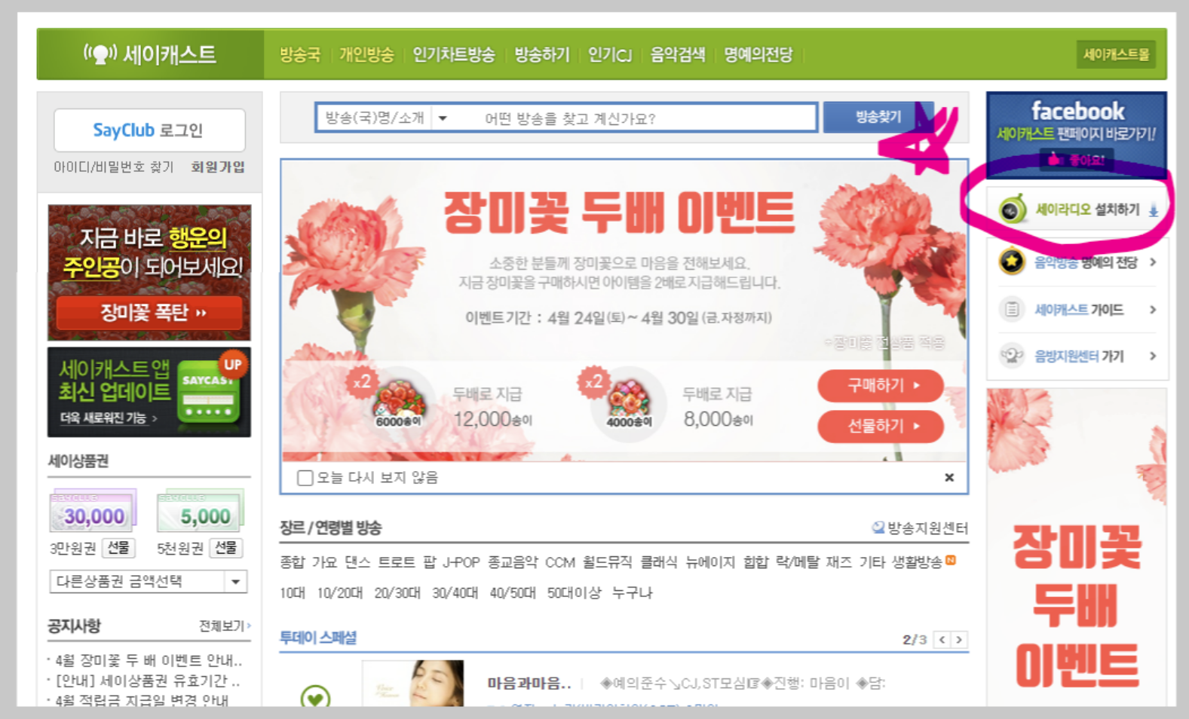This screenshot has height=719, width=1189.
Task: Go to previous 투데이 스페셜 page
Action: (x=942, y=639)
